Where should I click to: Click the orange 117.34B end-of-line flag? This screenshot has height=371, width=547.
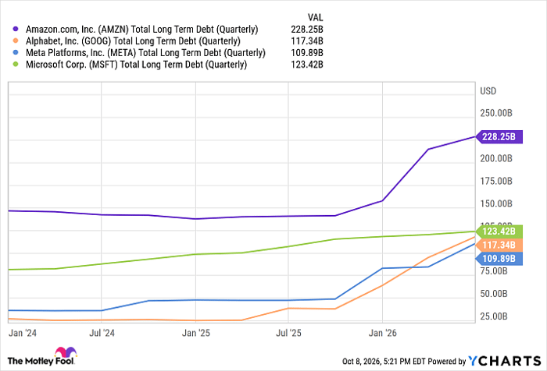[x=499, y=245]
